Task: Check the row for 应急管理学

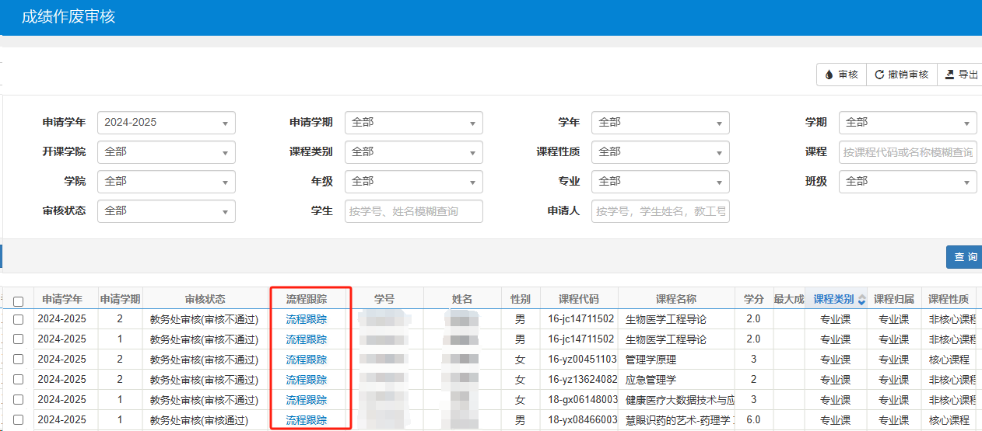Action: point(18,380)
